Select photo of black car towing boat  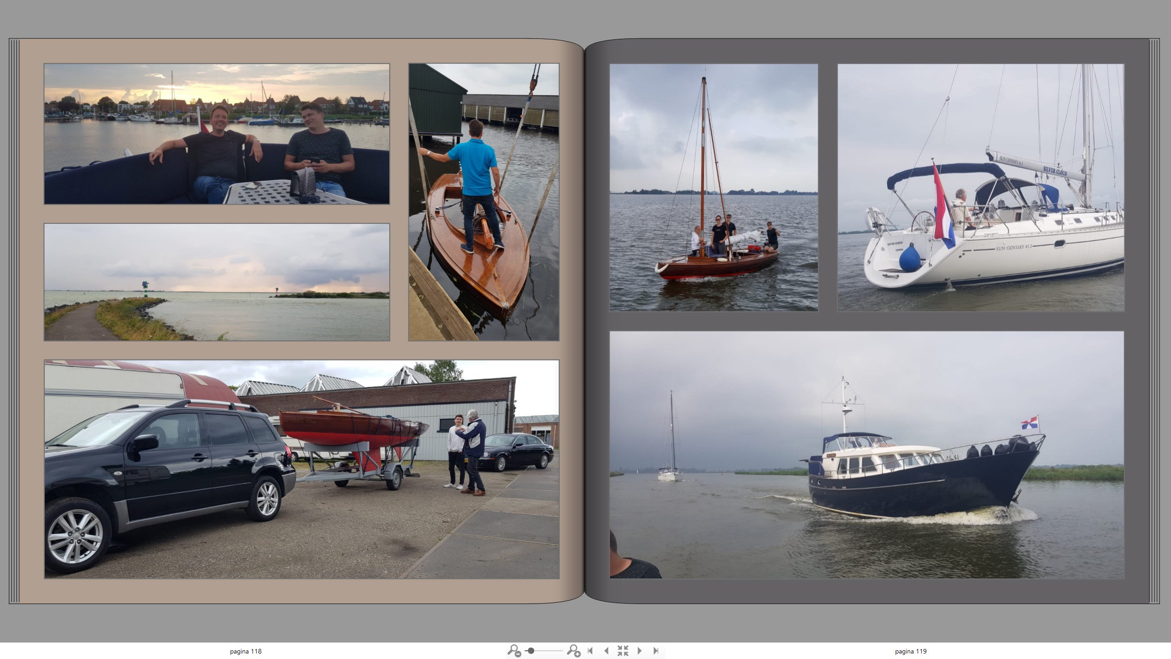pyautogui.click(x=301, y=469)
